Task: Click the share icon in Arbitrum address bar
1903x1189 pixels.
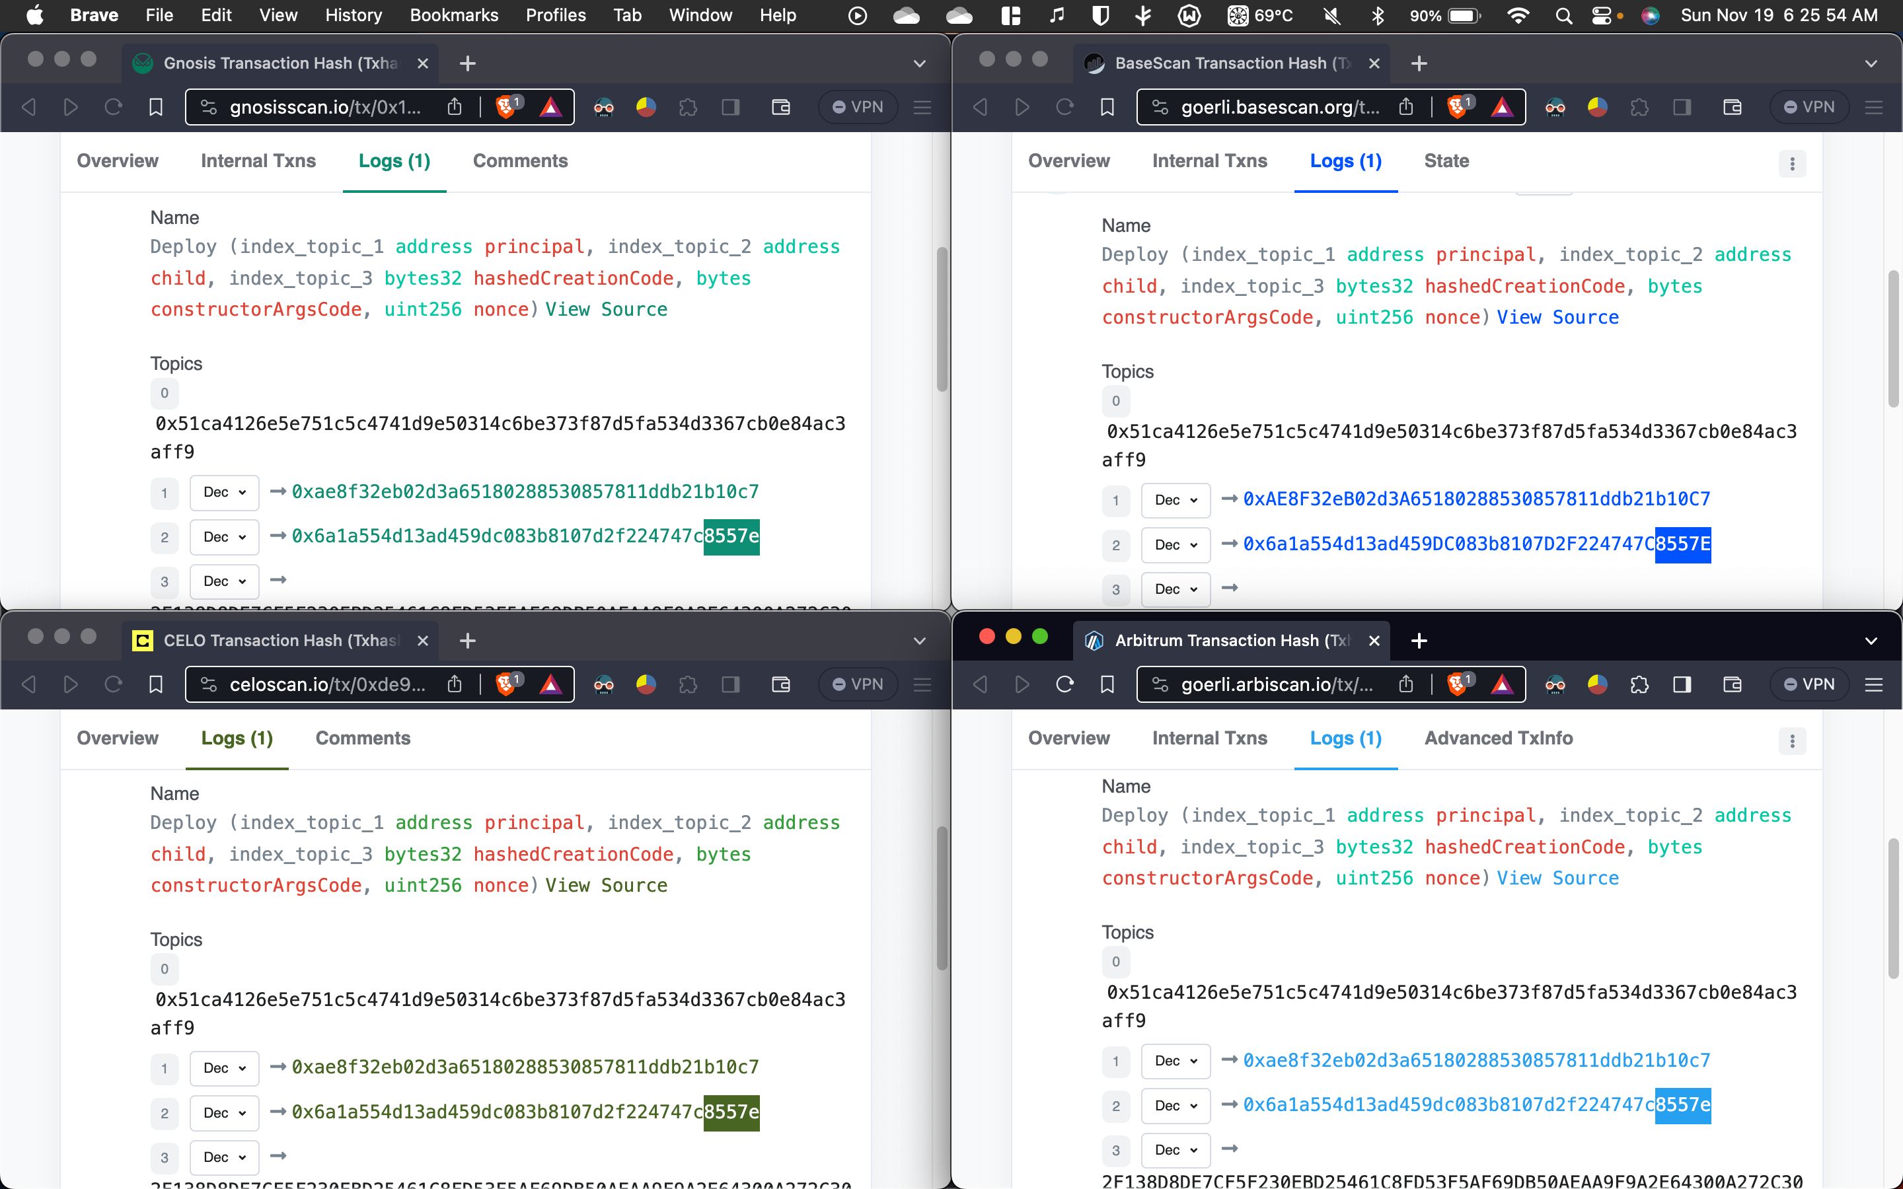Action: tap(1406, 684)
